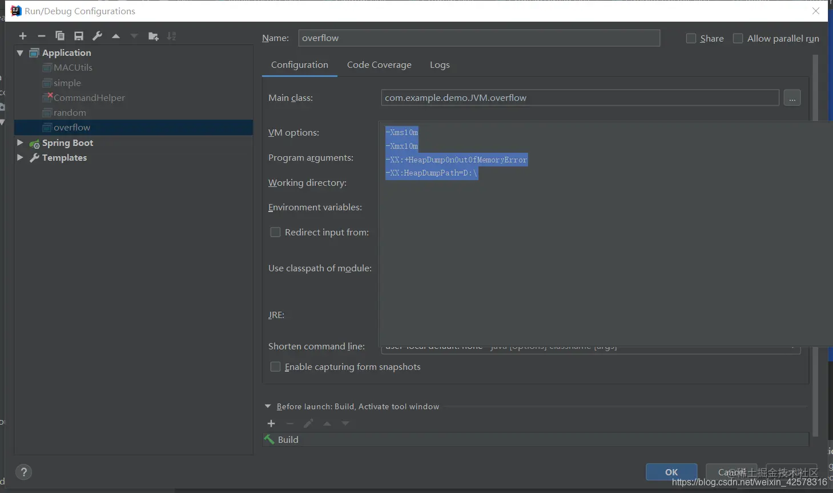Sort the configurations alphabetically

tap(171, 36)
